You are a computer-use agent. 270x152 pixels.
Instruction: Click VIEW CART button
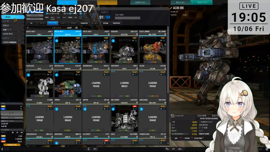pos(12,118)
